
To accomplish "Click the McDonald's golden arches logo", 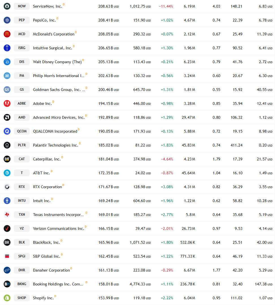I will (x=7, y=34).
